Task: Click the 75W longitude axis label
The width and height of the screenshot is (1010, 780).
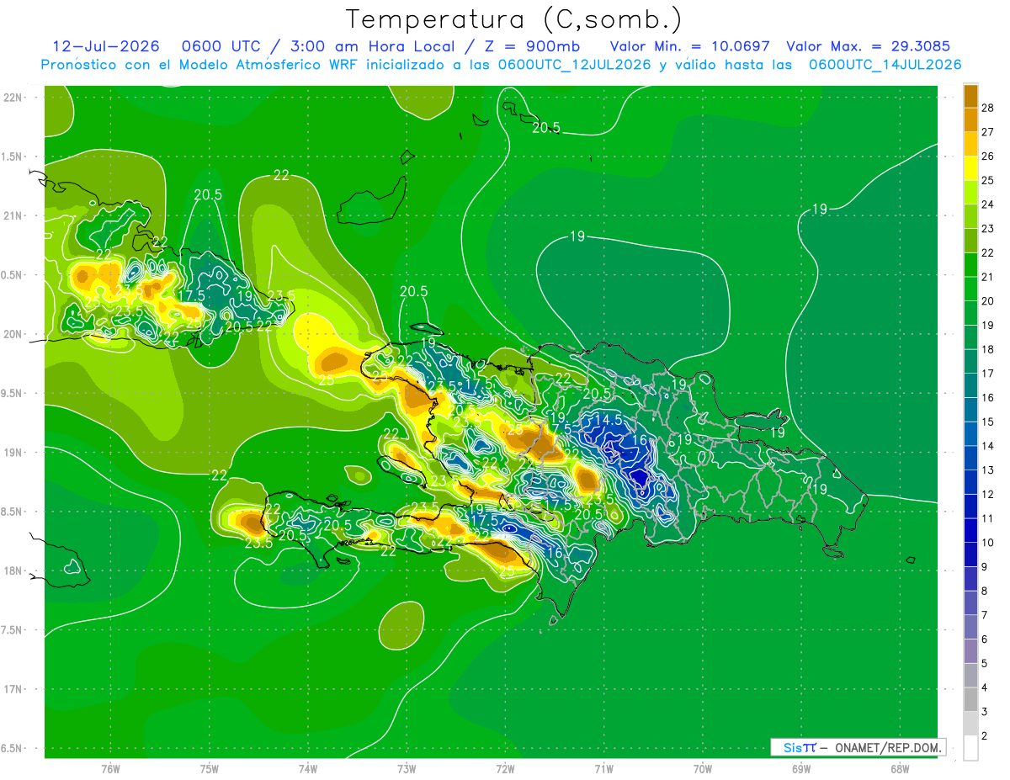Action: click(x=210, y=769)
